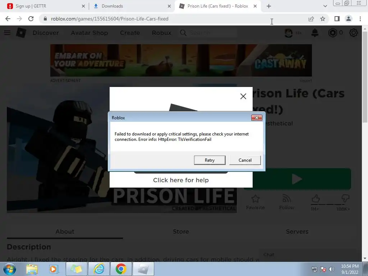Dislike the game with thumbs down
The width and height of the screenshot is (368, 276).
pos(345,198)
